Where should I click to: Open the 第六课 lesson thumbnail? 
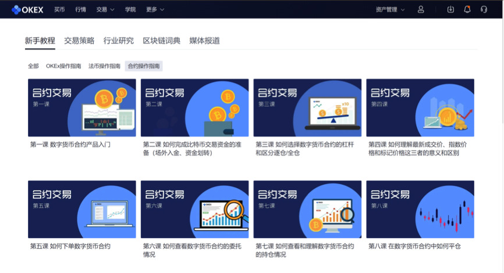(195, 209)
